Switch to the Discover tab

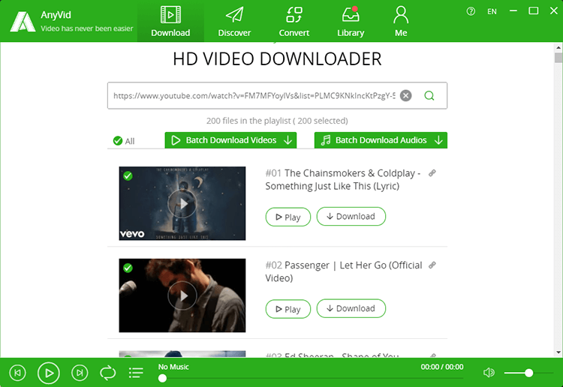tap(234, 22)
